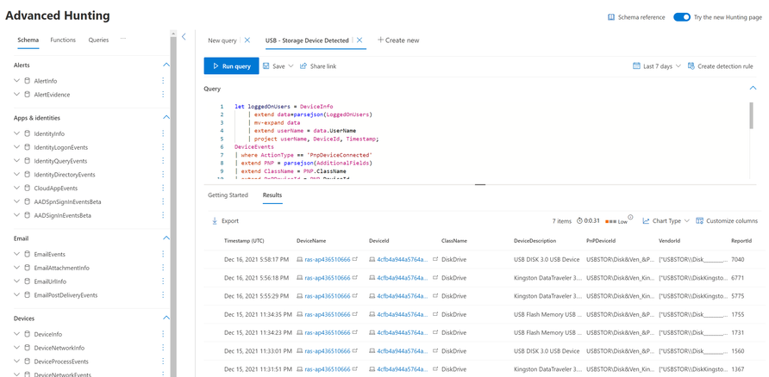Open IdentityQueryEvents more options menu
The height and width of the screenshot is (377, 769).
click(x=163, y=161)
